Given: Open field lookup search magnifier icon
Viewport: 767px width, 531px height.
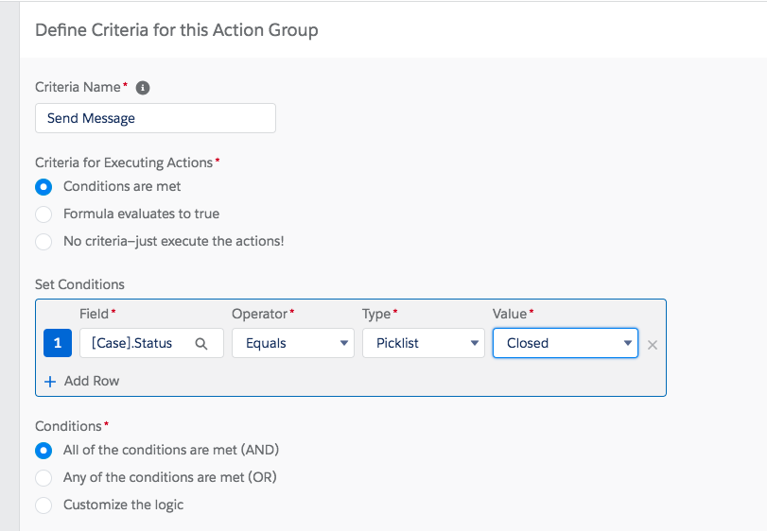Looking at the screenshot, I should [201, 344].
